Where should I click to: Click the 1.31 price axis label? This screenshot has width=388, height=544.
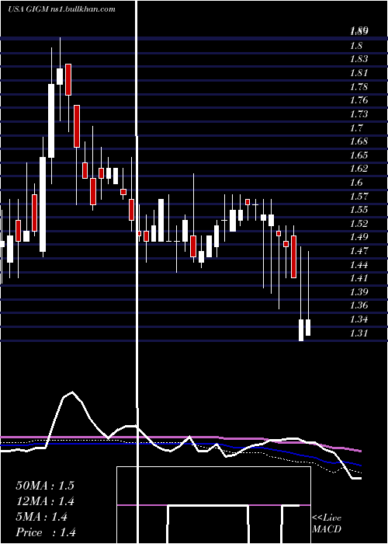click(359, 333)
